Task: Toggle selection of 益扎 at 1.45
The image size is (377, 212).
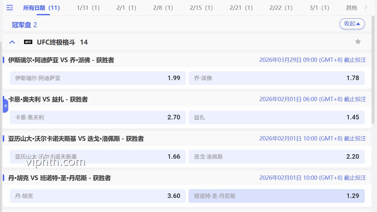Action: [277, 117]
